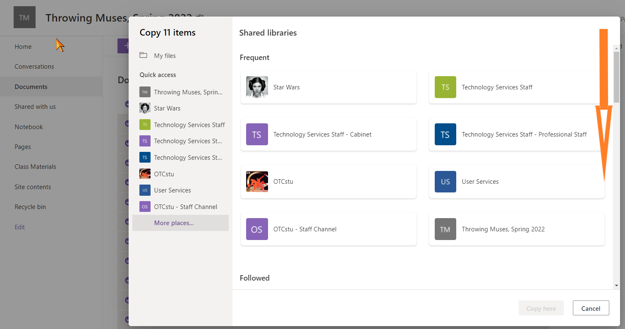Image resolution: width=625 pixels, height=329 pixels.
Task: Open Class Materials in site navigation
Action: click(x=36, y=167)
